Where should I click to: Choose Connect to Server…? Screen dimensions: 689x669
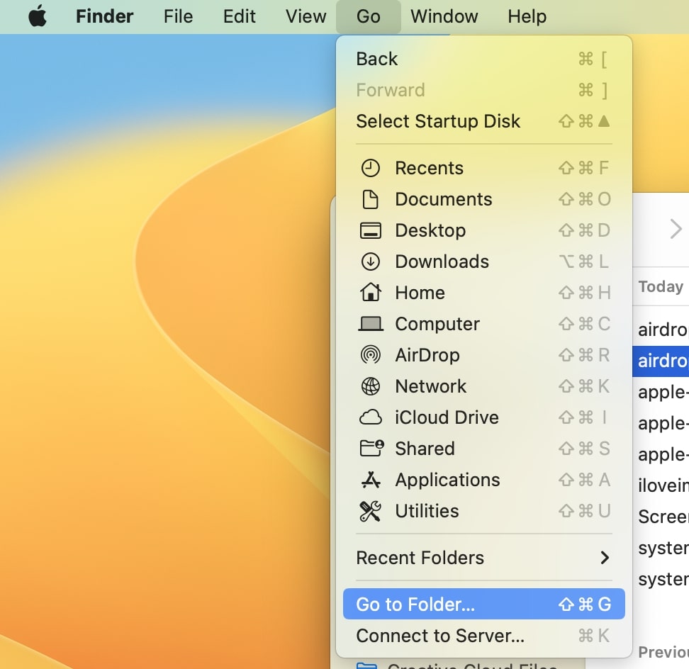pos(484,636)
